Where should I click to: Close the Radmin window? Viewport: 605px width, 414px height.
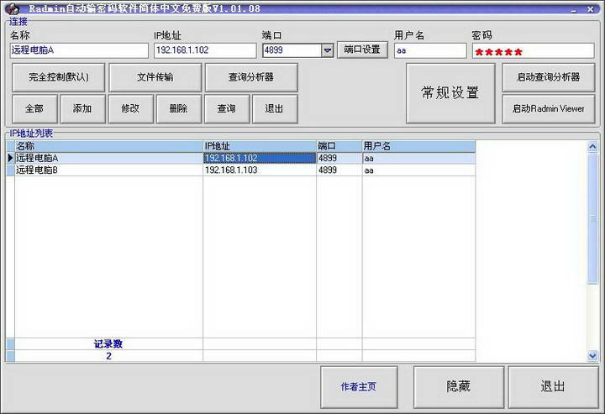tap(591, 9)
